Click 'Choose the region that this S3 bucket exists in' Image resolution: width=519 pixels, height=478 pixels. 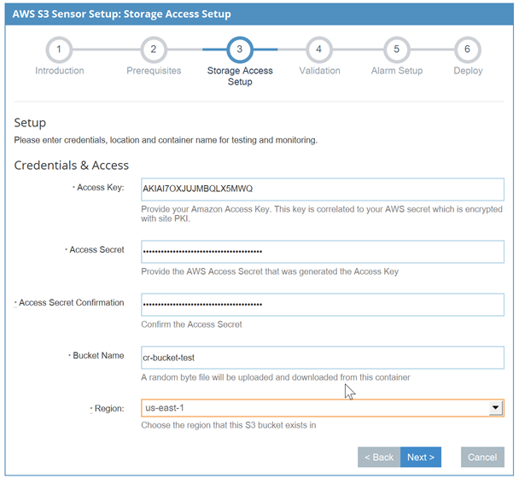pyautogui.click(x=229, y=425)
